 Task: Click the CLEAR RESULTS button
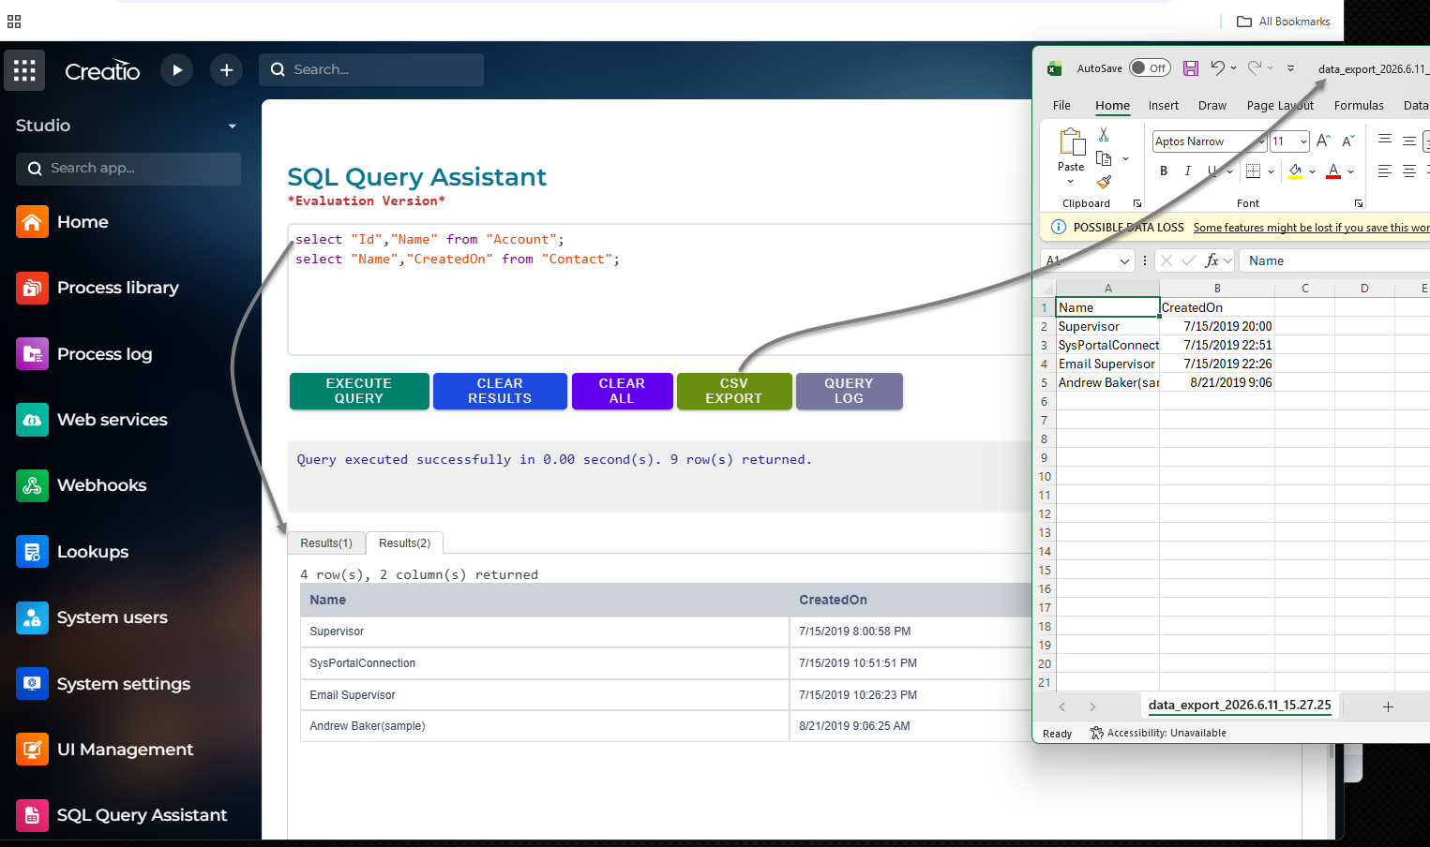(500, 391)
